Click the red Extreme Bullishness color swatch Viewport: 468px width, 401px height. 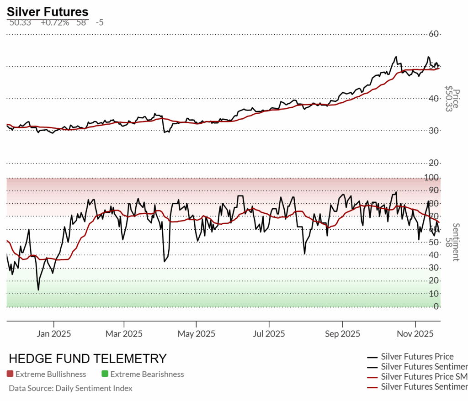coord(10,374)
